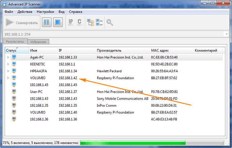Open the Справка menu
Screen dimensions: 232x148
point(75,12)
